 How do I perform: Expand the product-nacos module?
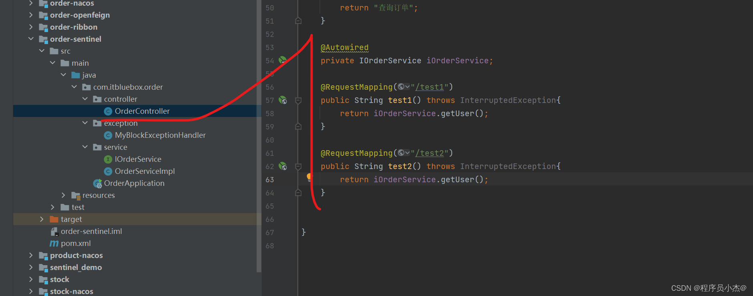[x=31, y=255]
